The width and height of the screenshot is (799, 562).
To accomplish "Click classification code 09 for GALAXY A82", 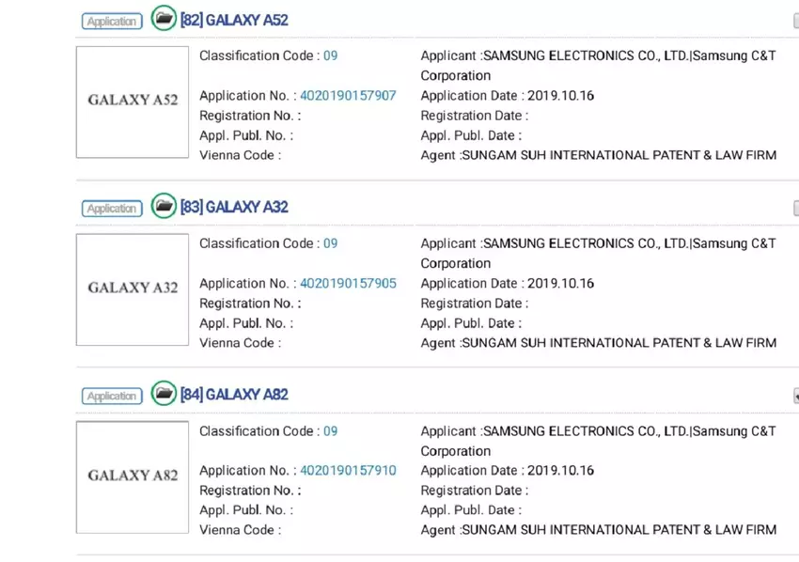I will pyautogui.click(x=331, y=431).
